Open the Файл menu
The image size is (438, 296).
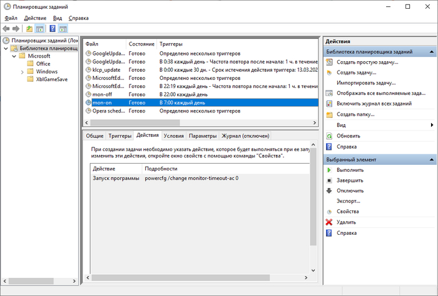click(11, 18)
